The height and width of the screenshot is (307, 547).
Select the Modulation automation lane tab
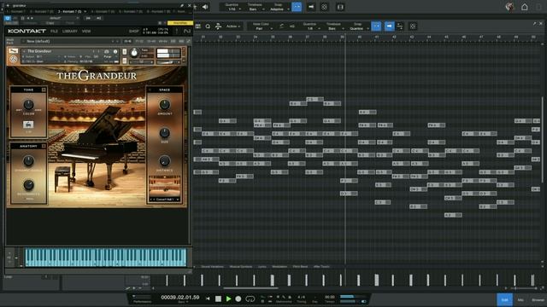(279, 267)
